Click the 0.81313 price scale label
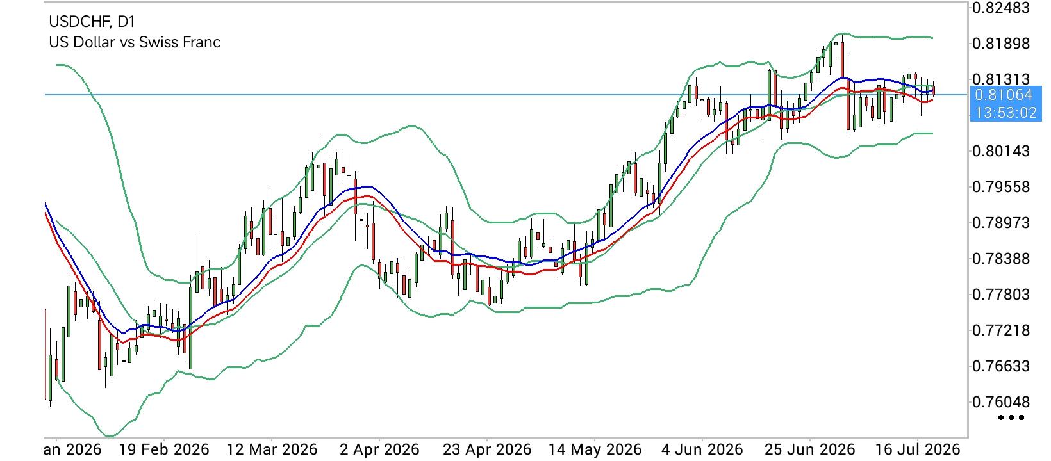This screenshot has height=461, width=1051. click(x=1000, y=79)
